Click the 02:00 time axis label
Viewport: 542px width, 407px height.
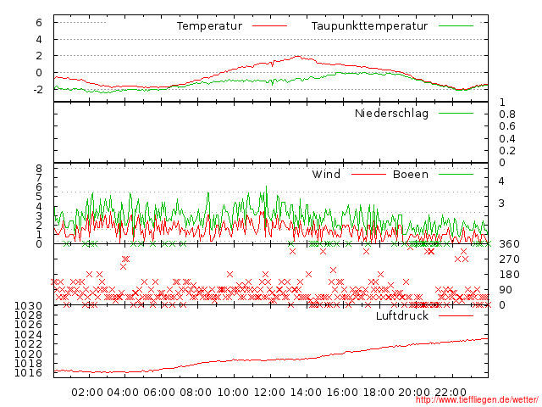point(87,393)
